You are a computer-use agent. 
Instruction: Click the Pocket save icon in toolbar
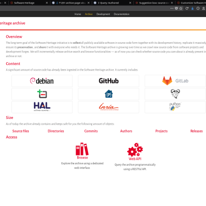[176, 8]
